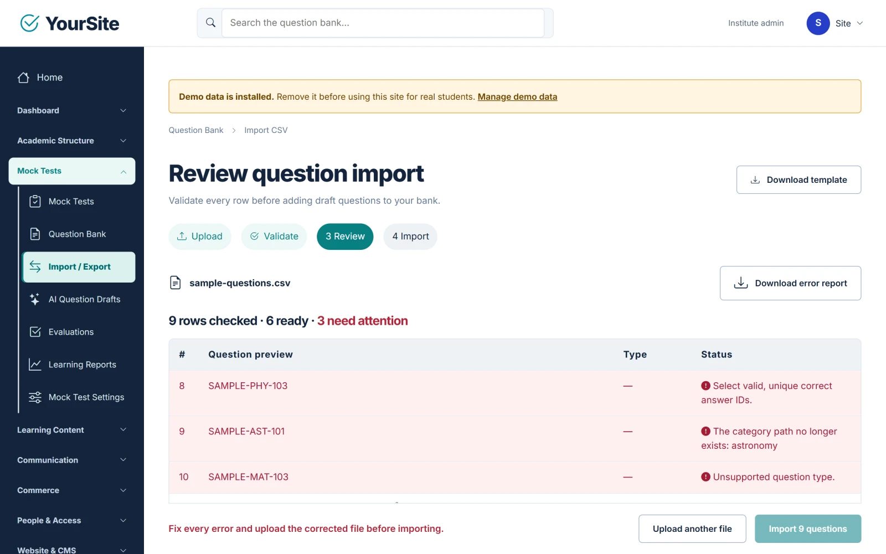Screen dimensions: 886x554
Task: Click the Evaluations checkbox icon
Action: tap(35, 332)
